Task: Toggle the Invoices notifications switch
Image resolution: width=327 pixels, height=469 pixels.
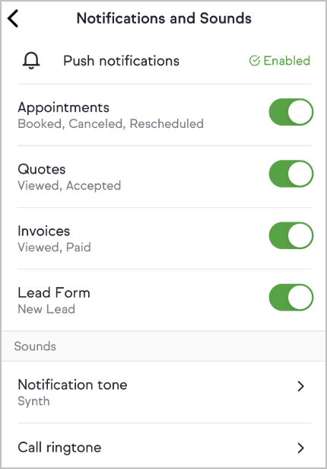Action: coord(290,235)
